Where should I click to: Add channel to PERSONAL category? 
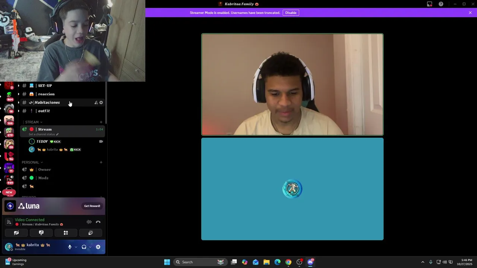(x=101, y=162)
